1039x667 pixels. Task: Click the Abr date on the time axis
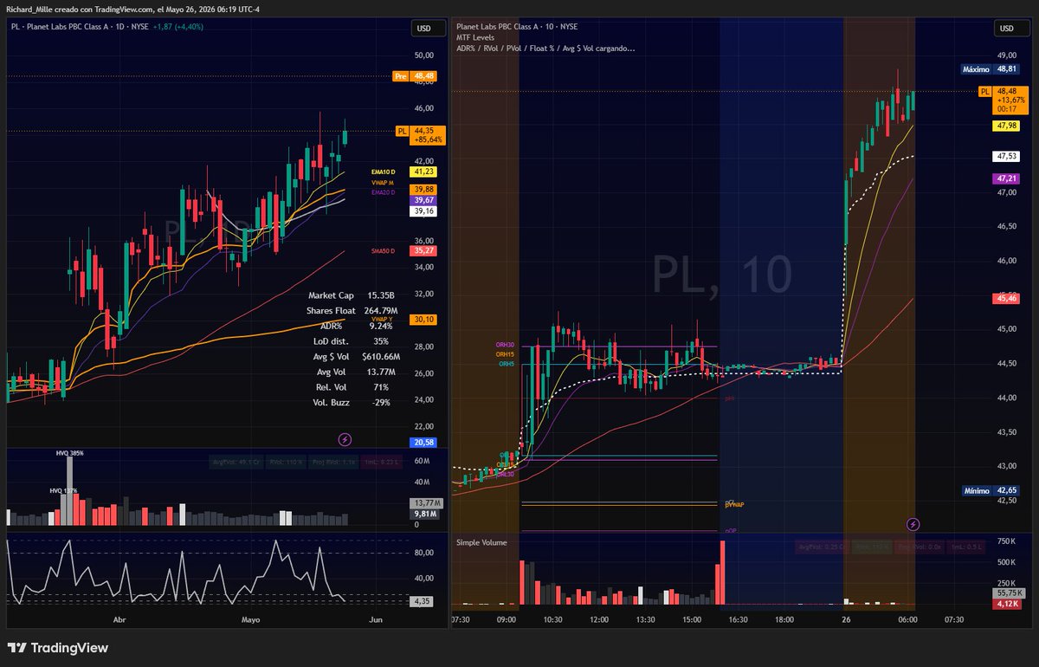[119, 620]
